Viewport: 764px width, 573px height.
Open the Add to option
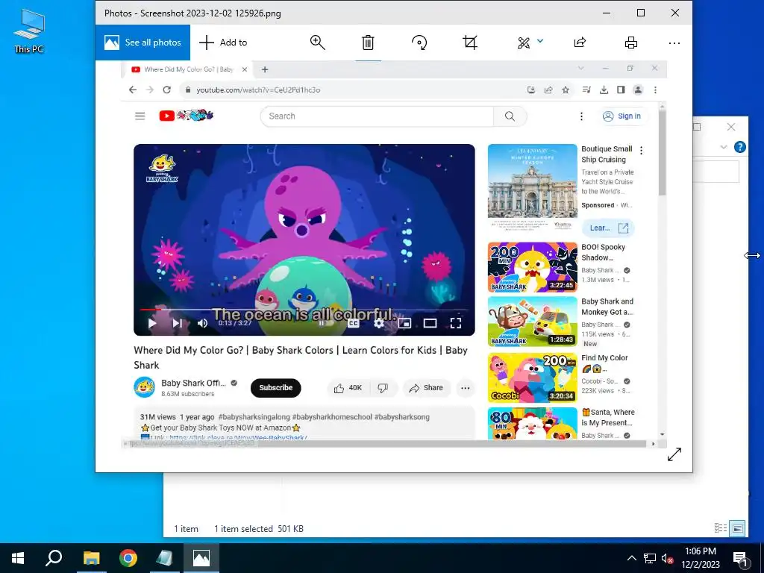tap(223, 43)
